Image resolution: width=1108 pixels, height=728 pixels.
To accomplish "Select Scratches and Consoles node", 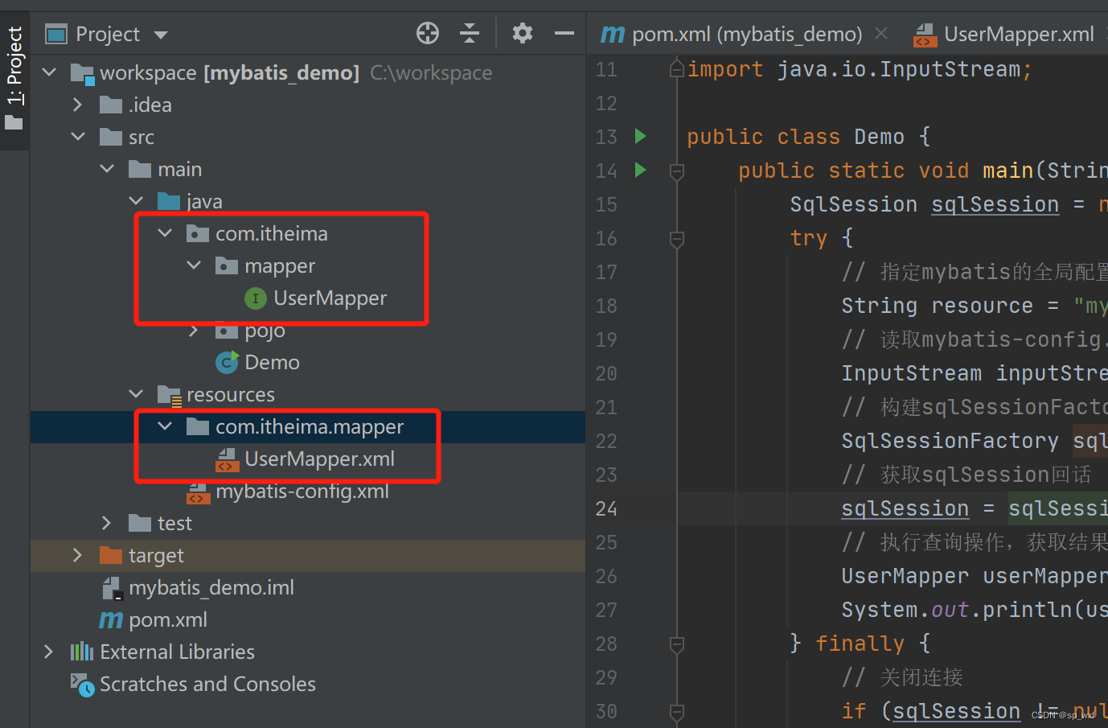I will coord(207,684).
